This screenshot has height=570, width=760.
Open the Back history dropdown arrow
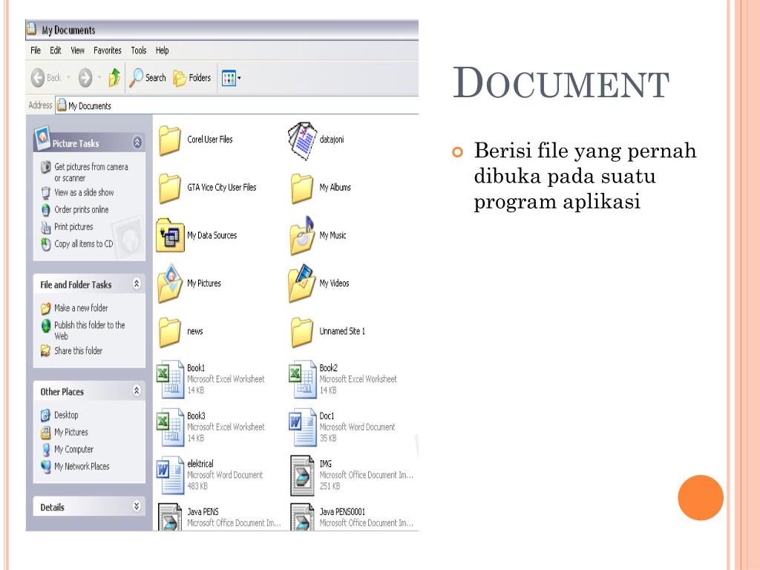point(68,77)
